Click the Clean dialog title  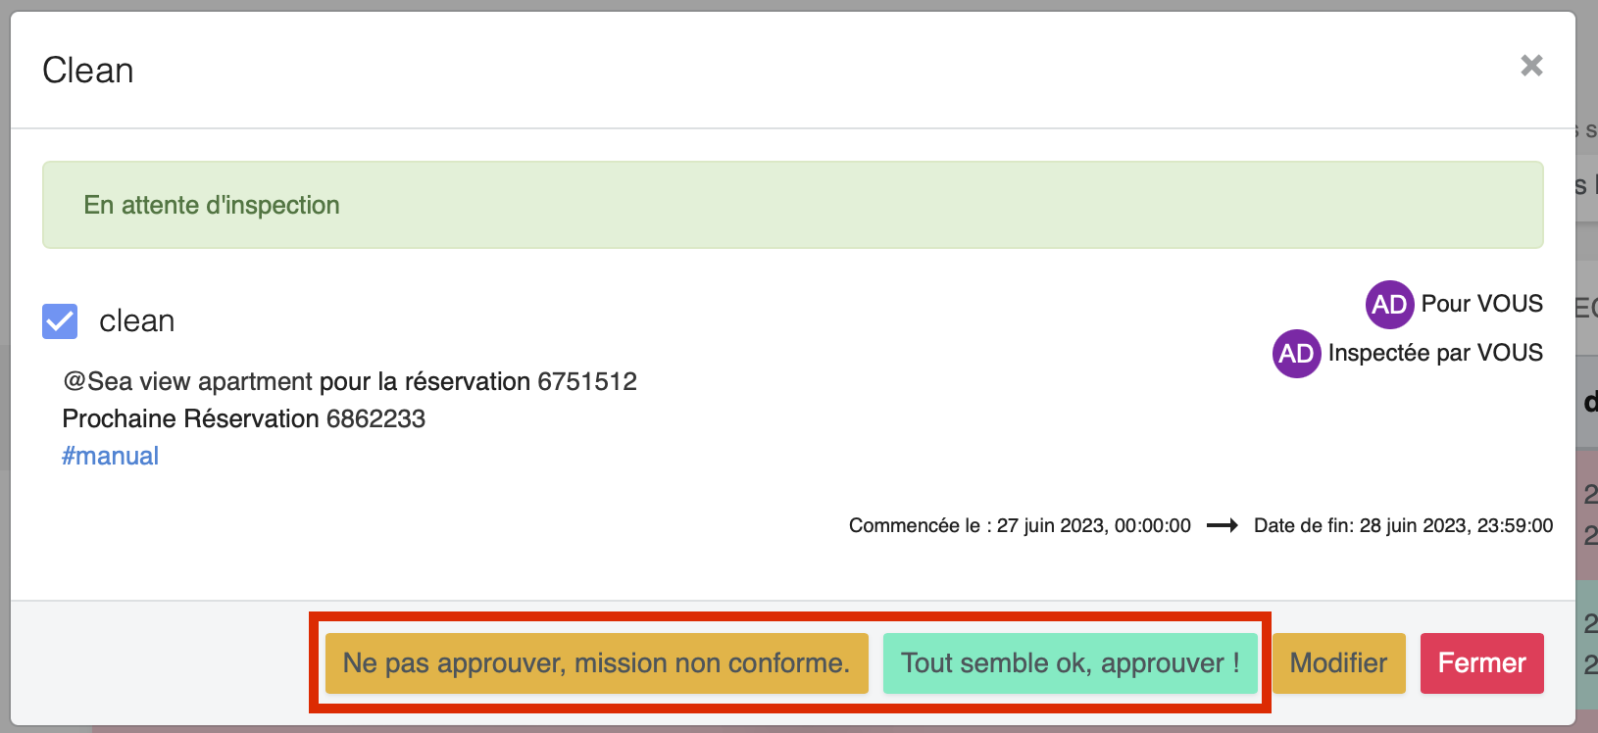87,70
